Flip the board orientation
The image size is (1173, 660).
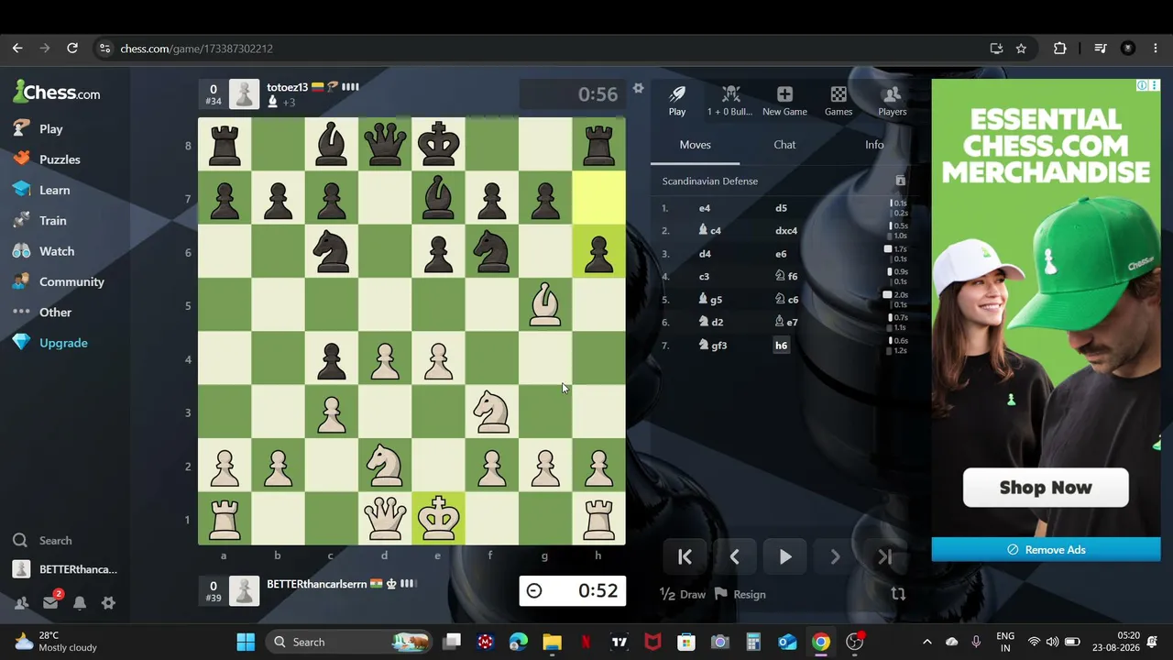tap(898, 594)
